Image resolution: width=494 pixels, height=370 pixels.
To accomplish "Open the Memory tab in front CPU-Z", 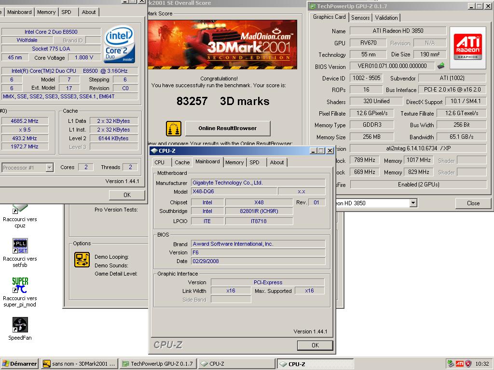I will pyautogui.click(x=234, y=162).
